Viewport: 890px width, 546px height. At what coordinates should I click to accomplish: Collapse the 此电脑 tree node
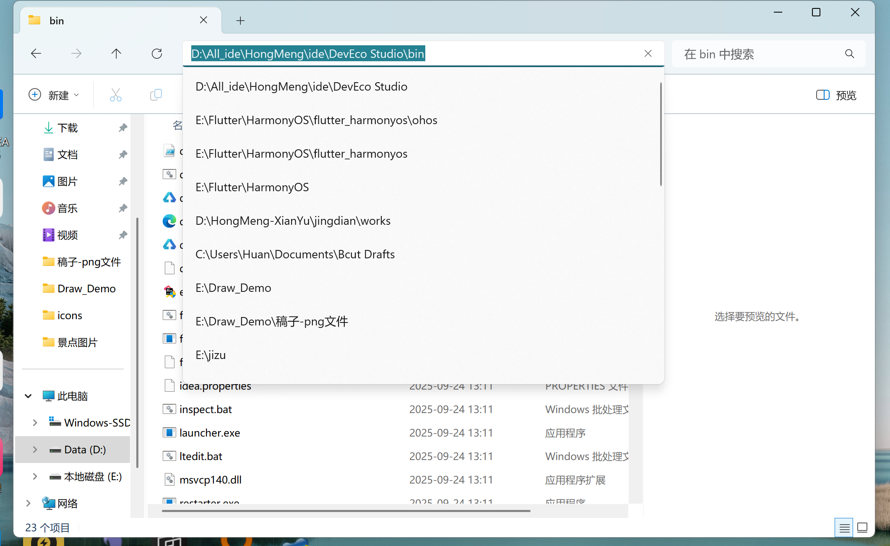(x=28, y=396)
